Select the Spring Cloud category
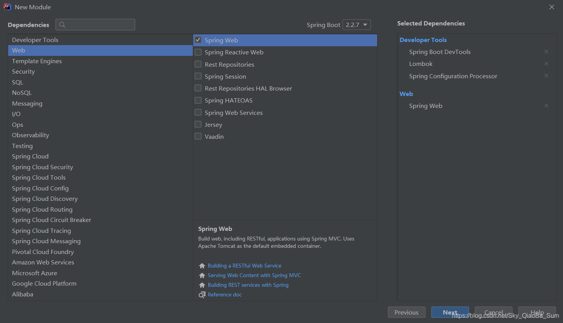563x323 pixels. pyautogui.click(x=100, y=156)
